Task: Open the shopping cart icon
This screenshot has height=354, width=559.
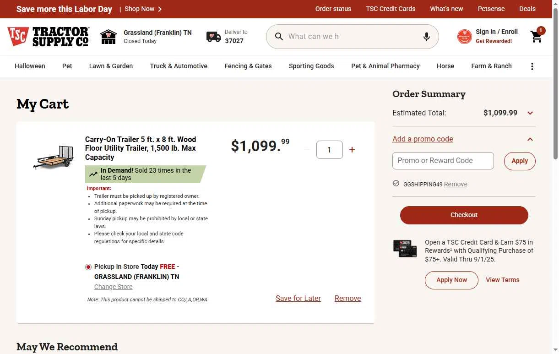Action: [537, 37]
